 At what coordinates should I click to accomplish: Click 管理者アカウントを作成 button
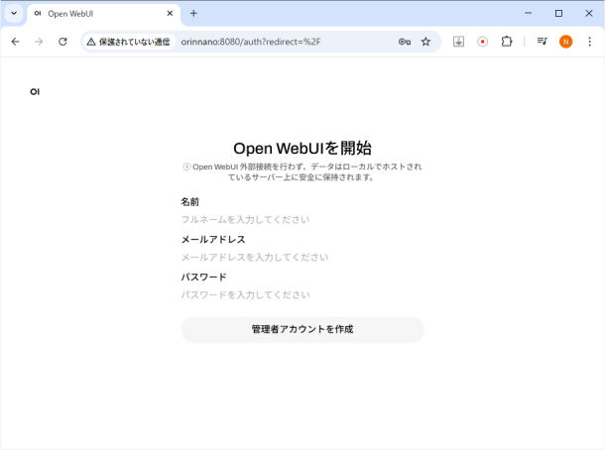(302, 329)
